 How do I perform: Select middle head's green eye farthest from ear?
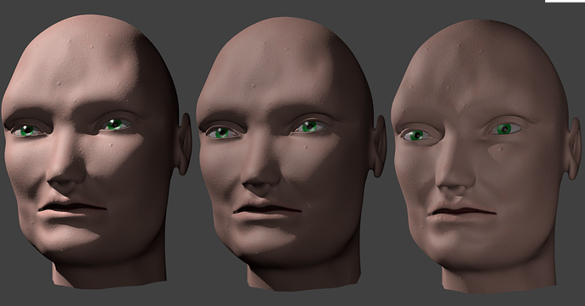pos(221,132)
